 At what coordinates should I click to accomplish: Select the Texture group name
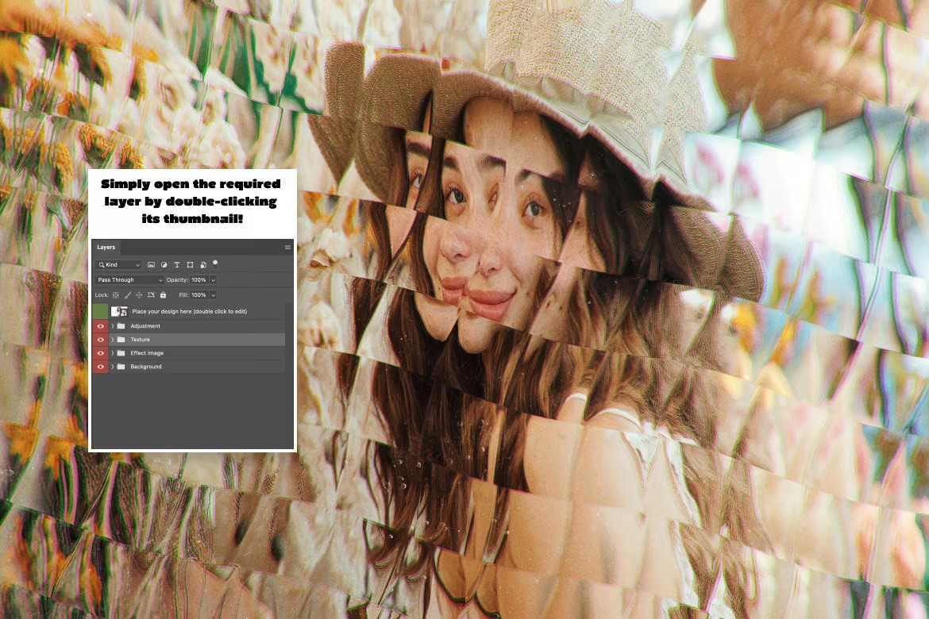click(x=141, y=339)
